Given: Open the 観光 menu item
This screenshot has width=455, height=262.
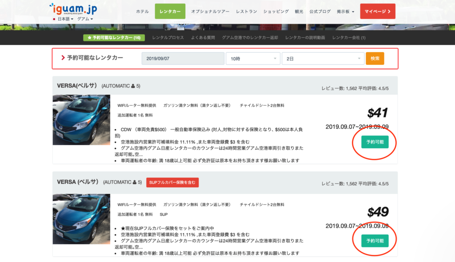Looking at the screenshot, I should pos(299,11).
